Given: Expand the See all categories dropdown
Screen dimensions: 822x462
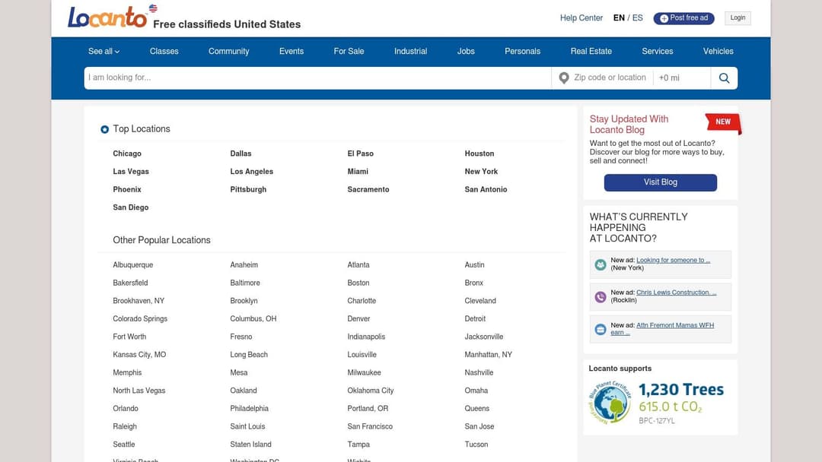Looking at the screenshot, I should pyautogui.click(x=104, y=51).
